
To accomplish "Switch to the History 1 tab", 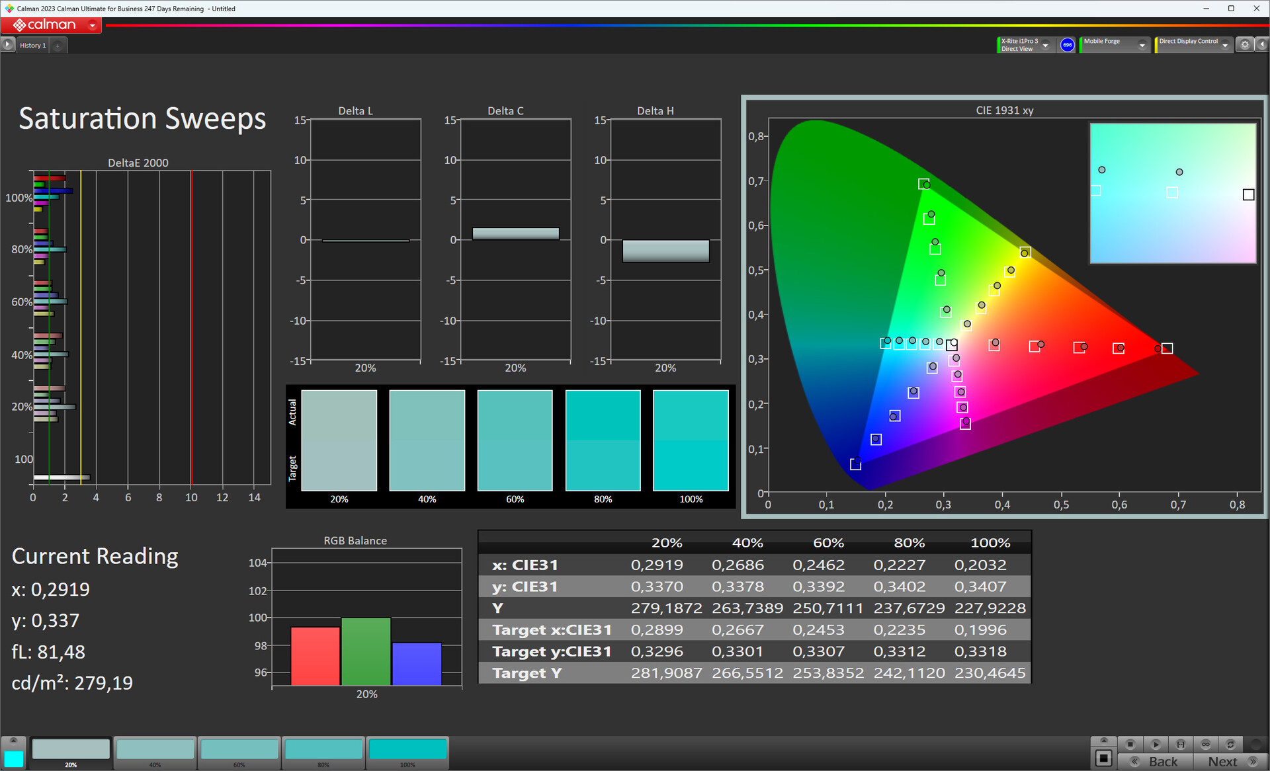I will pyautogui.click(x=32, y=45).
